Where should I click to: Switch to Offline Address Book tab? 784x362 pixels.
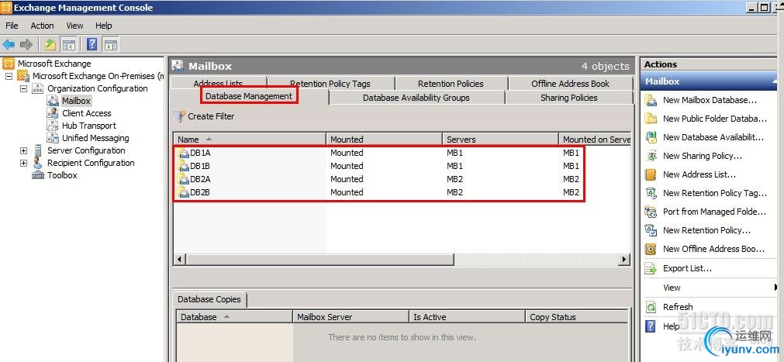coord(571,84)
